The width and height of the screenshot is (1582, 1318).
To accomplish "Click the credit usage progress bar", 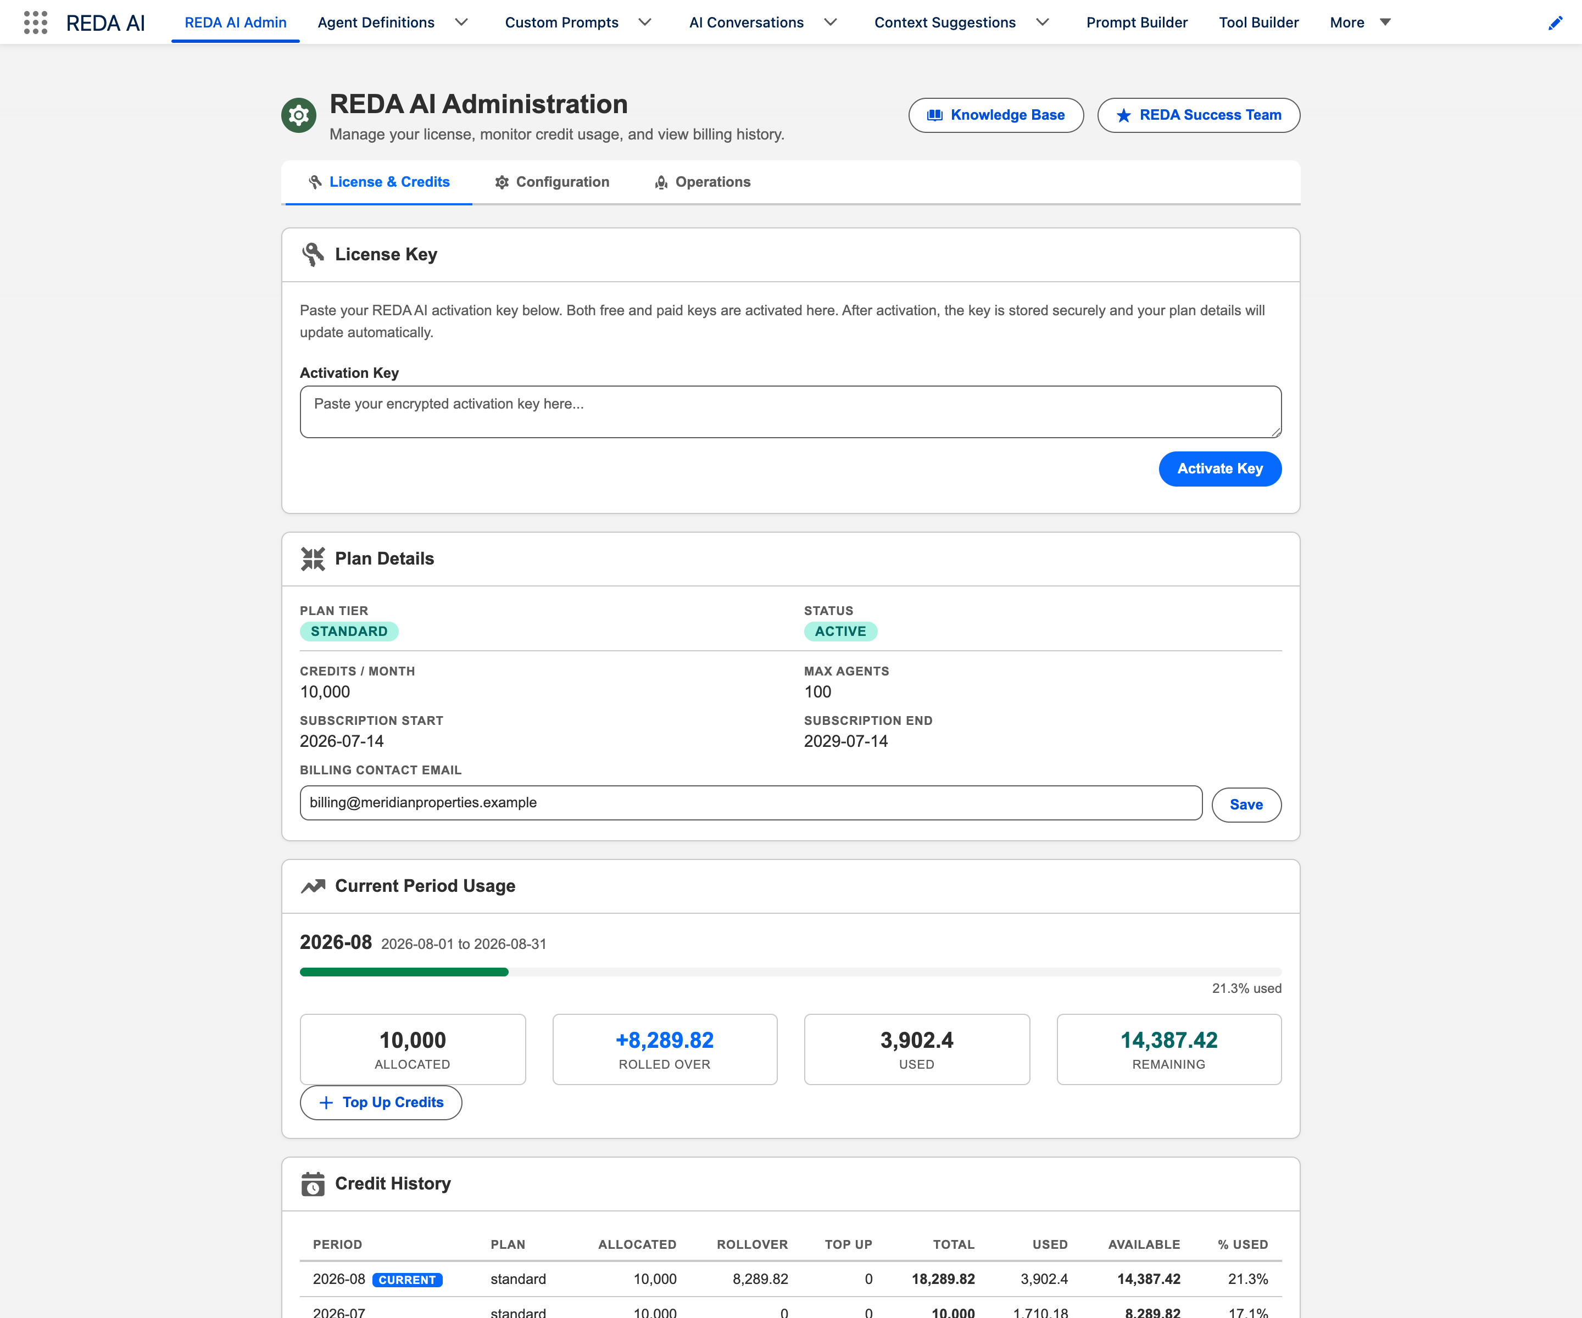I will pos(790,971).
